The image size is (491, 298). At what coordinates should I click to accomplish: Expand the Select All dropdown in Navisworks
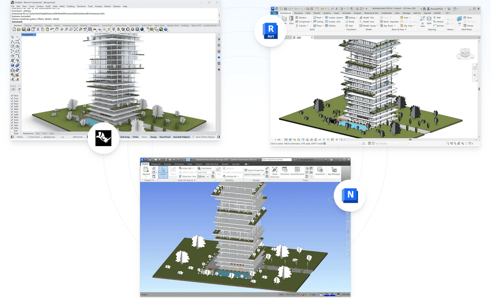point(193,168)
